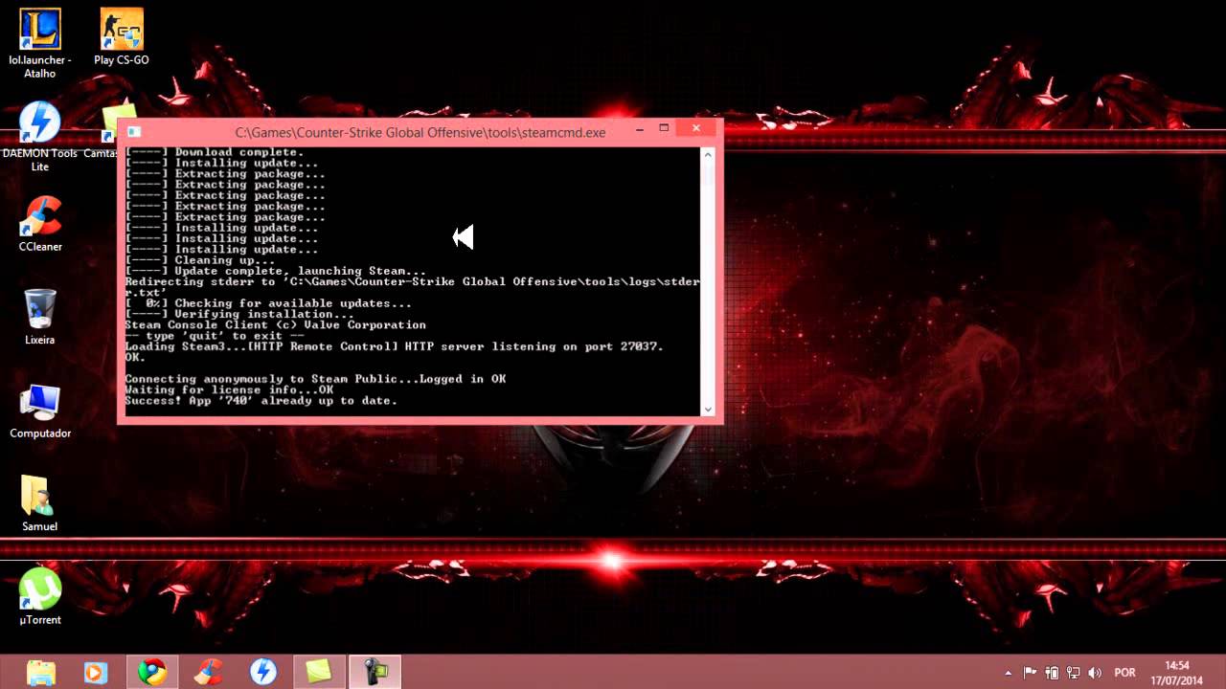1226x689 pixels.
Task: Click the 'Verifying installation...' console line
Action: click(239, 314)
